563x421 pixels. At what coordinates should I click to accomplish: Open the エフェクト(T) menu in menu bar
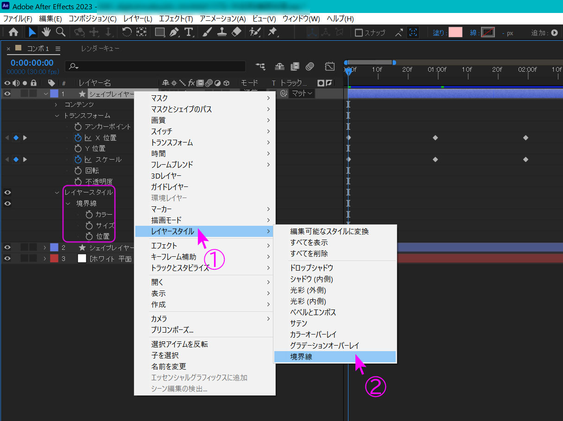click(x=176, y=19)
